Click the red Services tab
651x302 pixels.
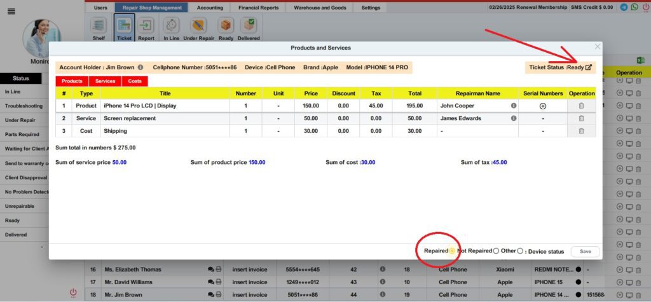105,81
